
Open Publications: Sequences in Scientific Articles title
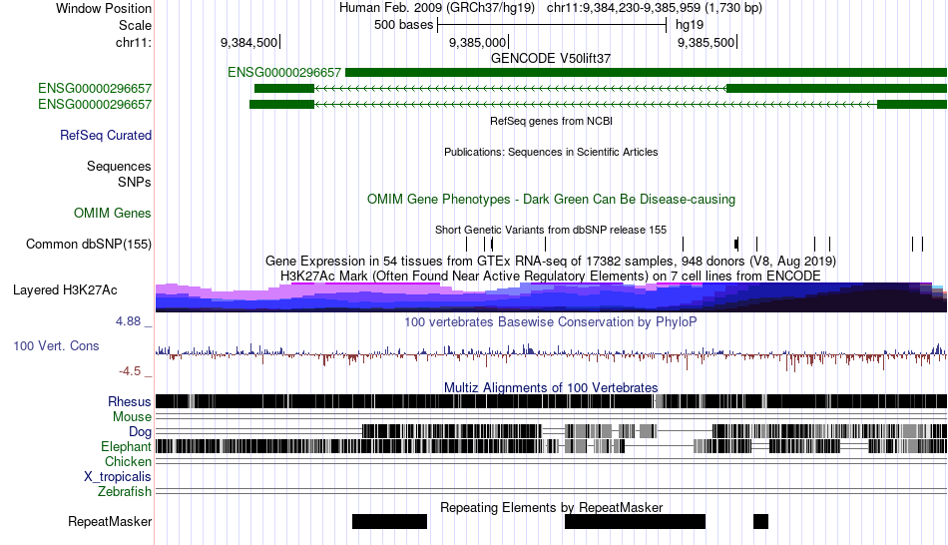[x=551, y=152]
